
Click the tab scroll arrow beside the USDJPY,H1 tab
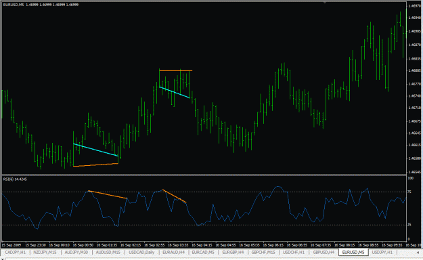click(418, 253)
